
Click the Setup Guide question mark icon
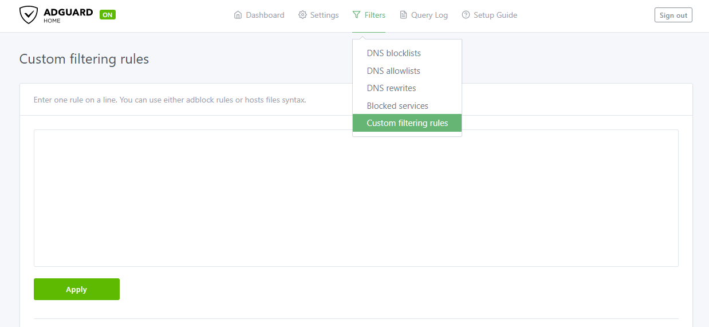[x=466, y=15]
